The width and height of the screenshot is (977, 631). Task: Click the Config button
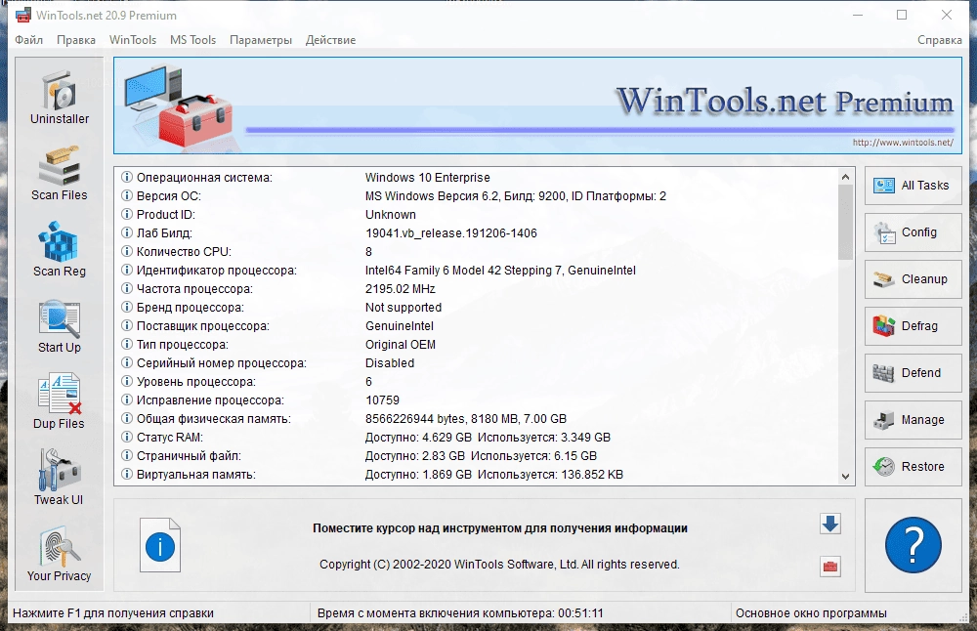coord(913,232)
